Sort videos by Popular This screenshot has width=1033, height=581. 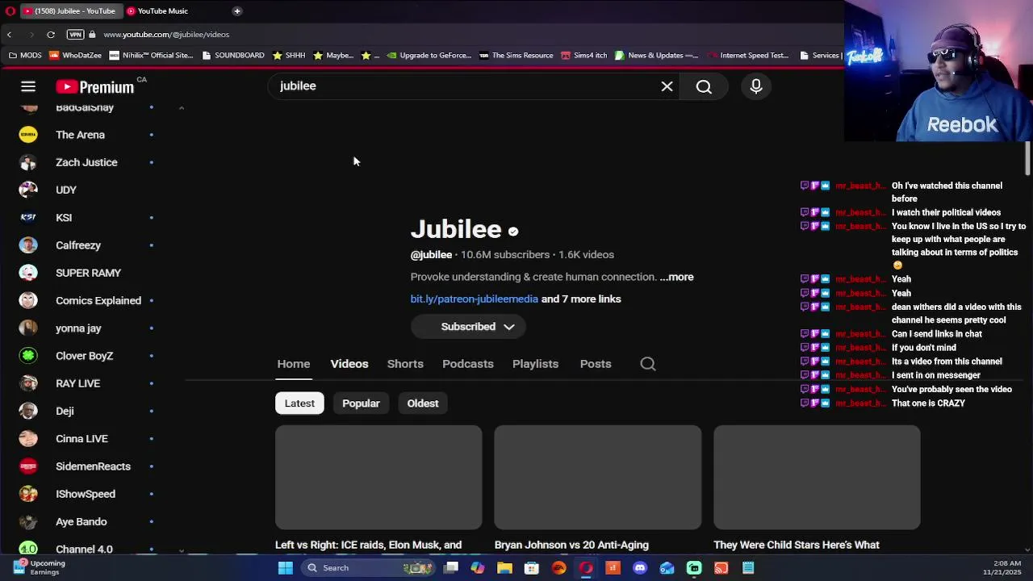pos(361,403)
